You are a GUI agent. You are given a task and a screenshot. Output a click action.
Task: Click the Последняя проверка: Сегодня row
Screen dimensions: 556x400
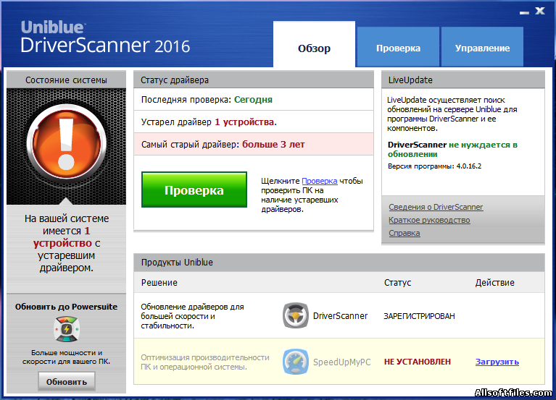click(x=254, y=99)
